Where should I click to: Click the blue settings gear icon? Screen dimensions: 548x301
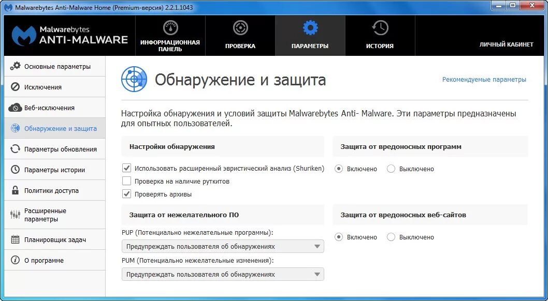[310, 28]
